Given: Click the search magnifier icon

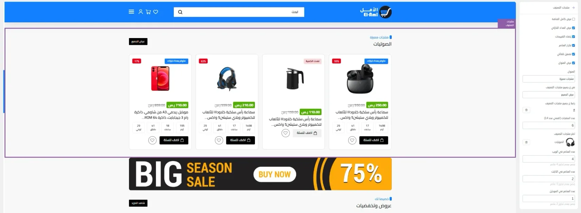Looking at the screenshot, I should pos(180,12).
